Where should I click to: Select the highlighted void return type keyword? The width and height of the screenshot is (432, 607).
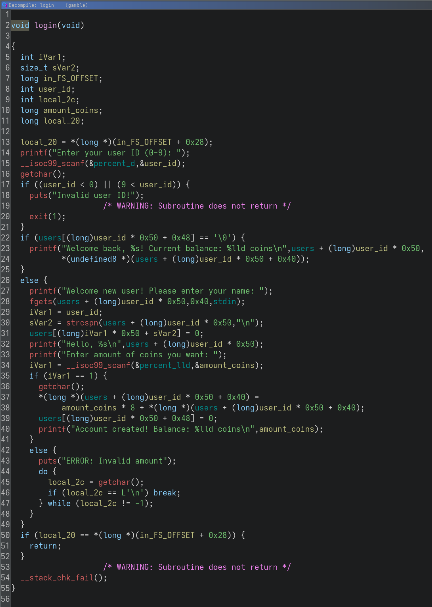tap(20, 25)
